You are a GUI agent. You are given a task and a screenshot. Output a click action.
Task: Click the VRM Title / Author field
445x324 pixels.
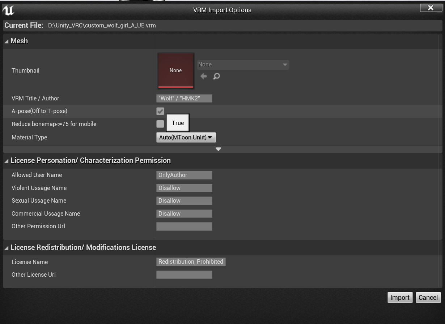click(x=184, y=98)
